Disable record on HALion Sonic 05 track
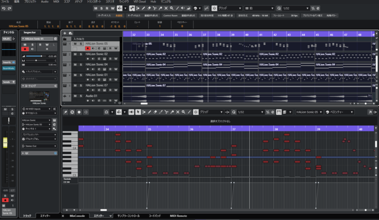This screenshot has height=220, width=379. click(87, 48)
